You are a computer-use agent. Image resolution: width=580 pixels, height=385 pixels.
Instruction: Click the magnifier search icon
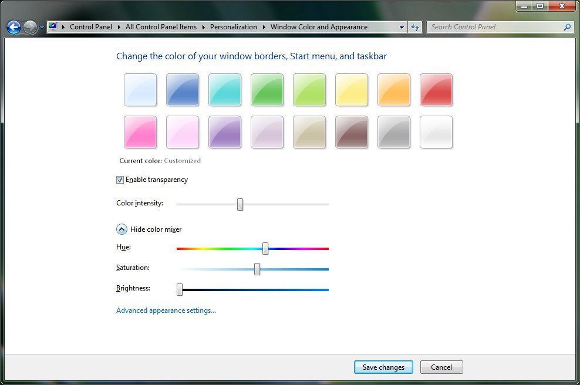click(567, 27)
